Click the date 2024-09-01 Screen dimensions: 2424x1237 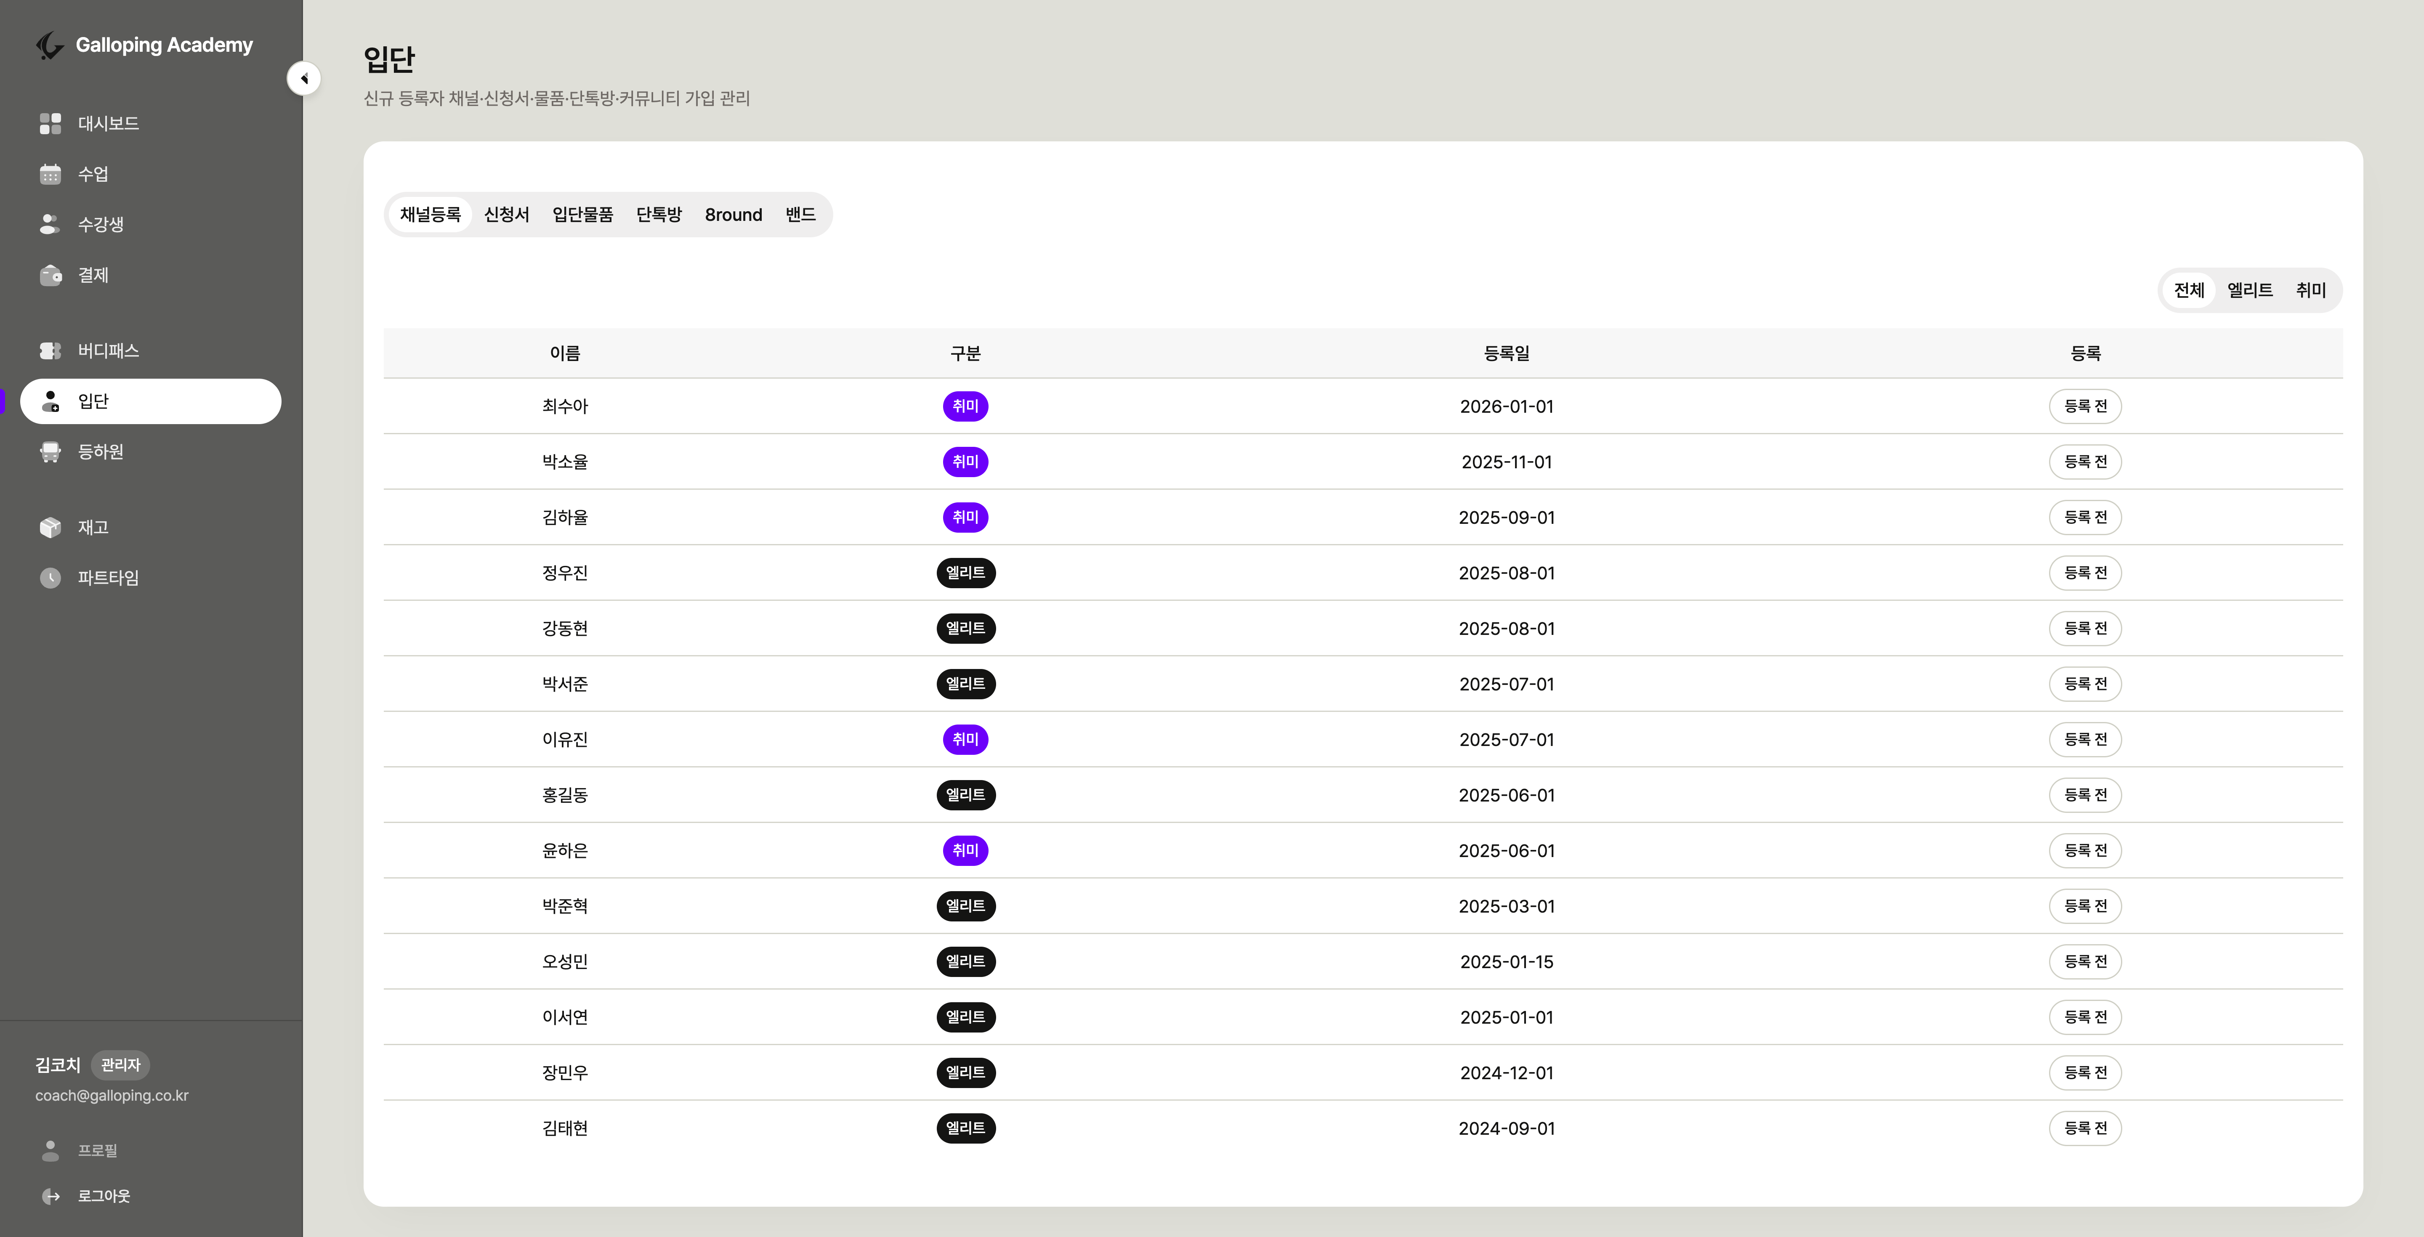pyautogui.click(x=1507, y=1128)
